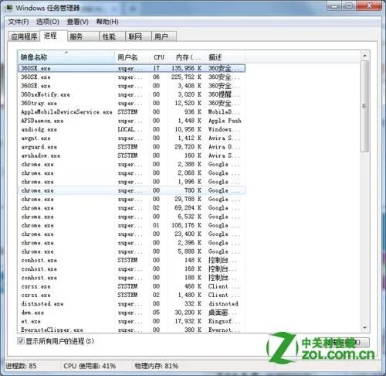Screen dimensions: 386x376
Task: Open the 帮助(H) menu
Action: [107, 22]
